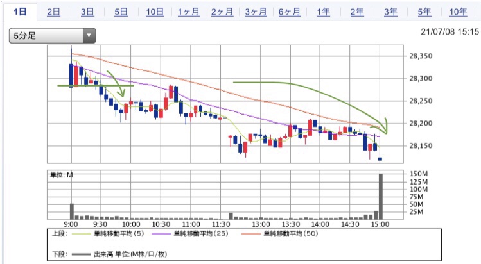The image size is (481, 264).
Task: Click the 125M volume axis label
Action: pyautogui.click(x=419, y=182)
